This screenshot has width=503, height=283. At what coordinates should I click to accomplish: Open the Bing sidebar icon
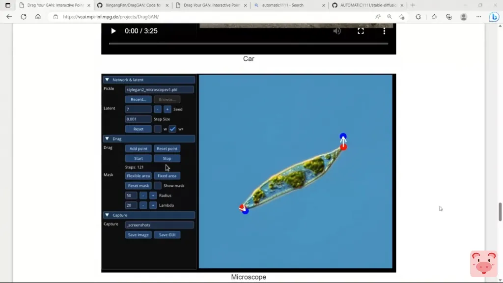(494, 17)
